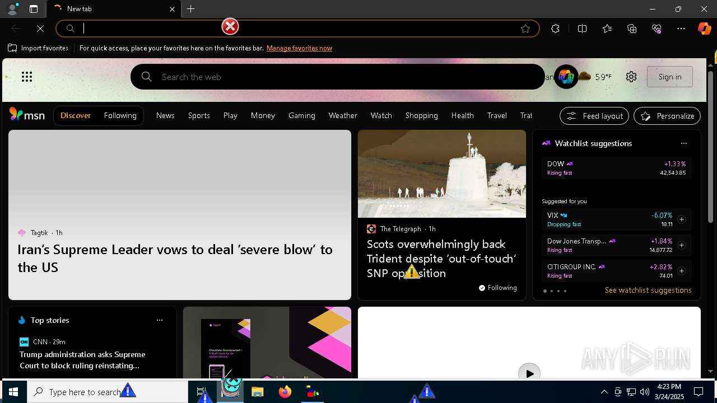Add CITIGROUP INC. to watchlist
This screenshot has height=403, width=717.
(682, 271)
